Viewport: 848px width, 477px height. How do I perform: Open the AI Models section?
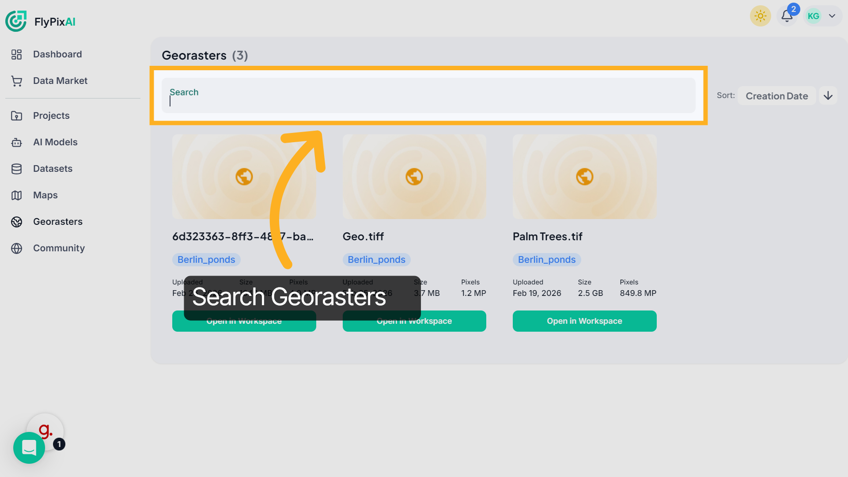point(55,142)
